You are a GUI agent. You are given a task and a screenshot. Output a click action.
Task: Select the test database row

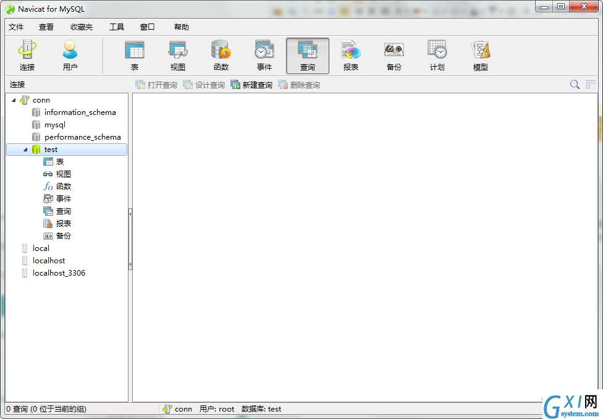tap(67, 150)
